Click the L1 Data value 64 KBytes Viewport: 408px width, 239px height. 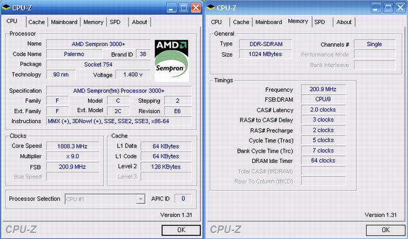166,146
